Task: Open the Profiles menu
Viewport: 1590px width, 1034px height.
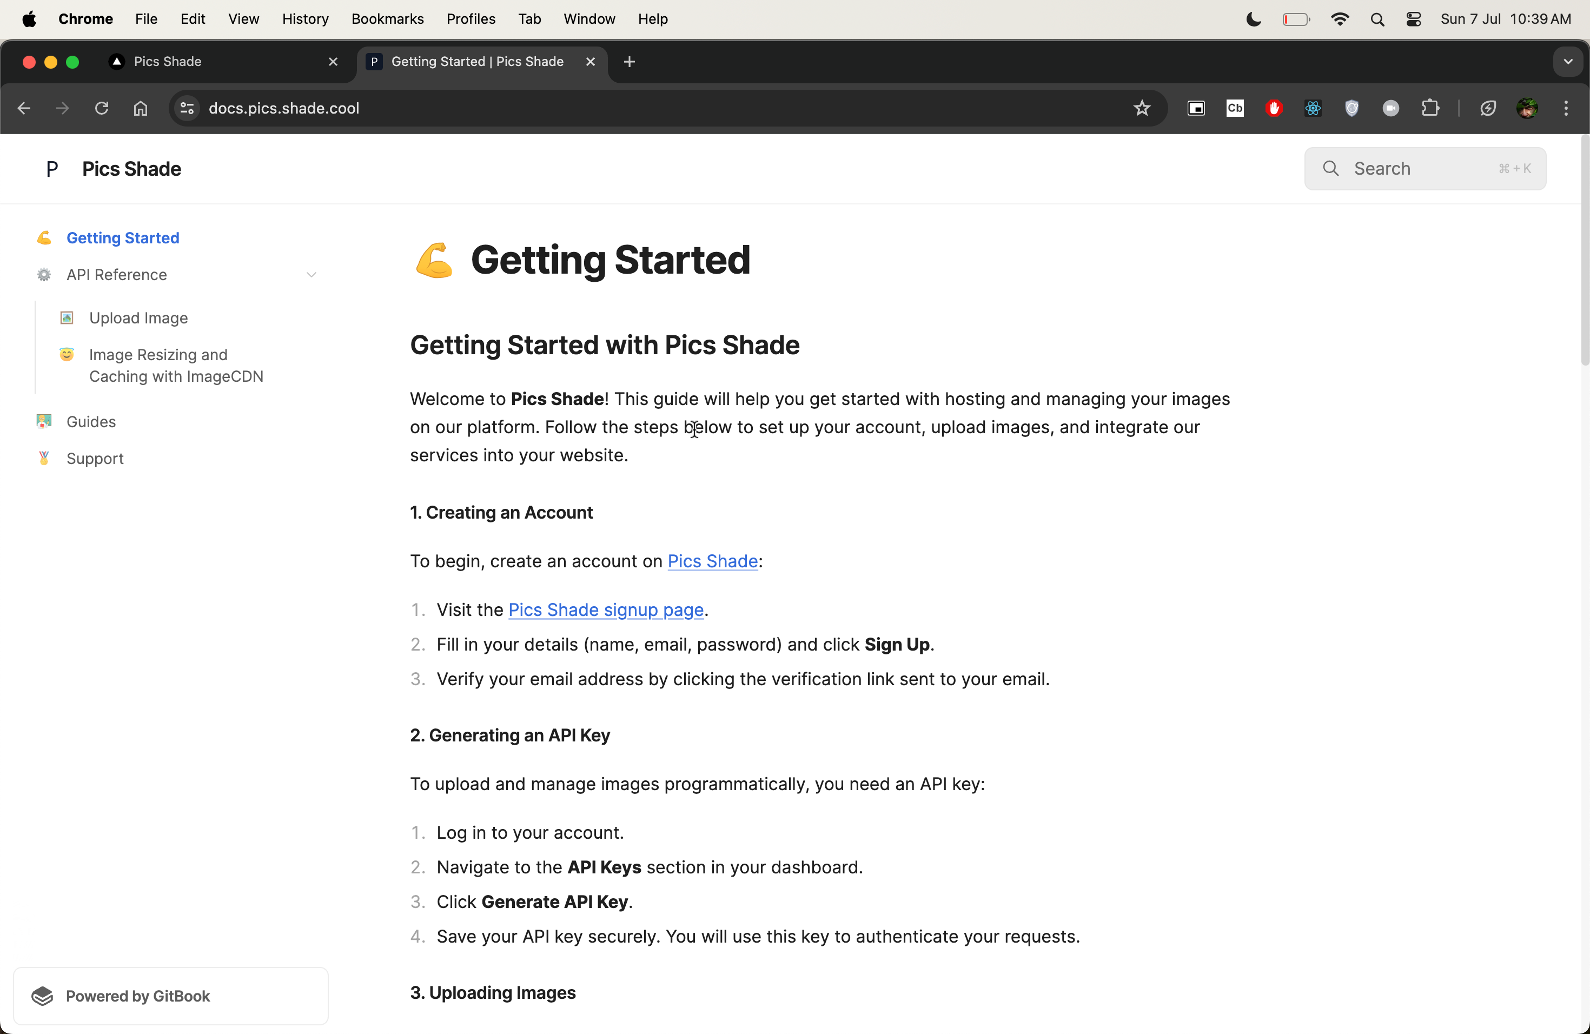Action: (471, 19)
